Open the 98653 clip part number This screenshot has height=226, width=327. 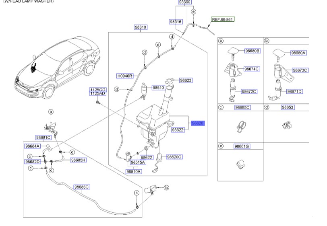coord(288,107)
